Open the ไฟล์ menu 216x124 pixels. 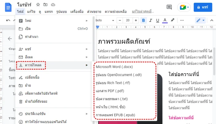pyautogui.click(x=20, y=12)
